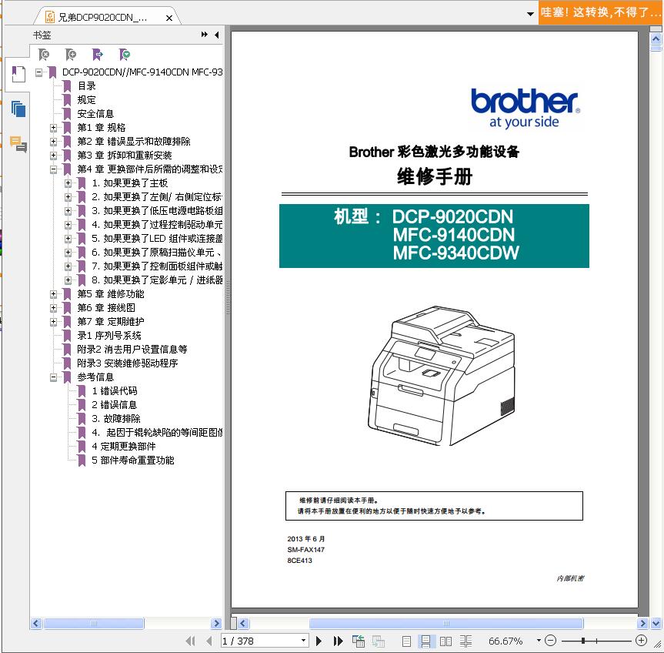Expand 第6 章 接线图 bookmark
Screen dimensions: 664x653
[x=53, y=308]
